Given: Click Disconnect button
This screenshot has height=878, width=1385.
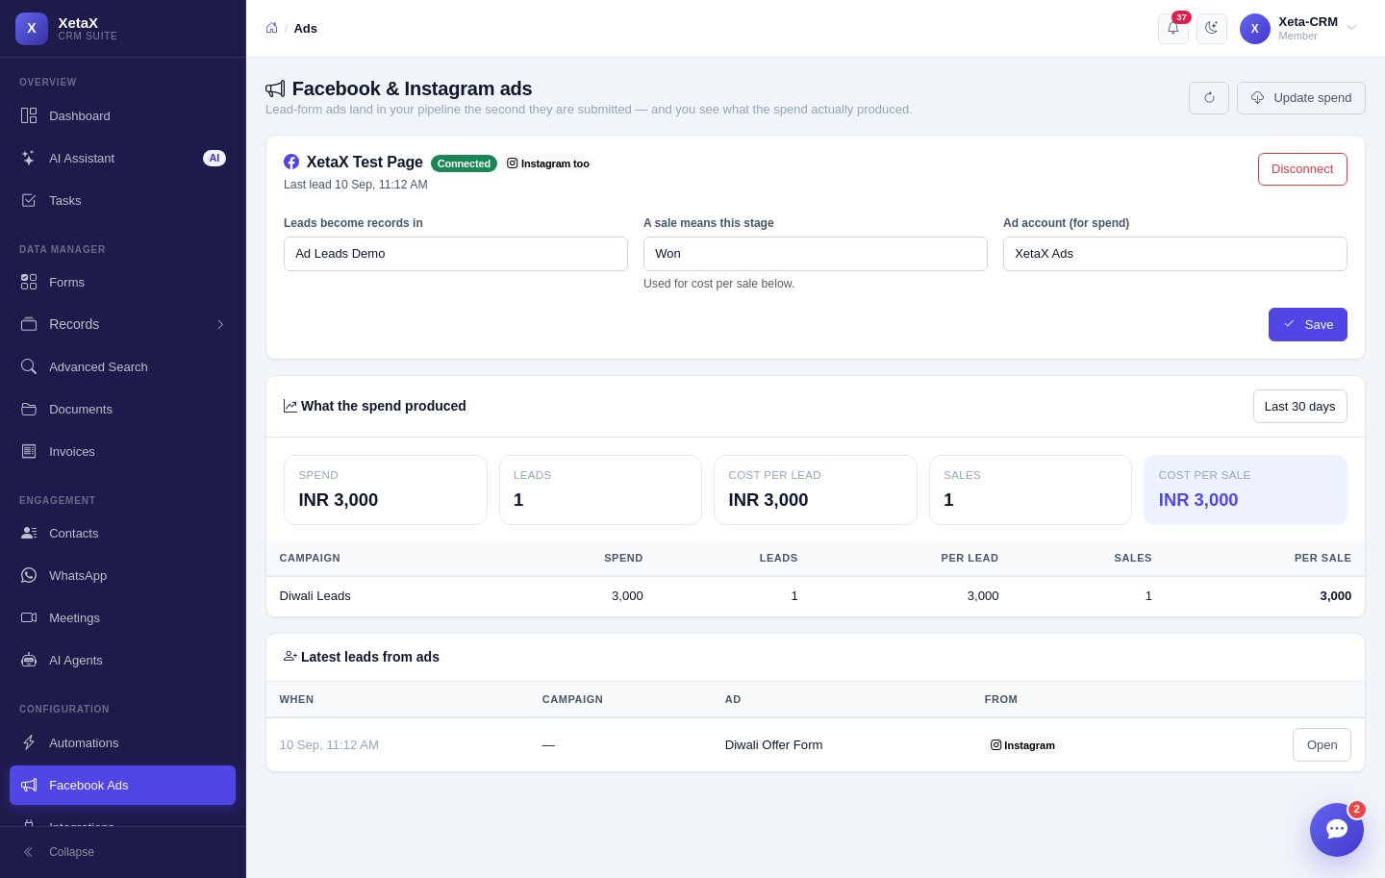Looking at the screenshot, I should click(x=1302, y=169).
